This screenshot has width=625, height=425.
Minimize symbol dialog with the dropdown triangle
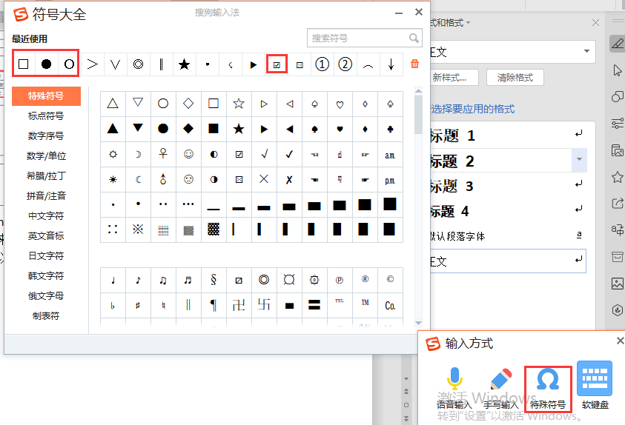click(400, 13)
